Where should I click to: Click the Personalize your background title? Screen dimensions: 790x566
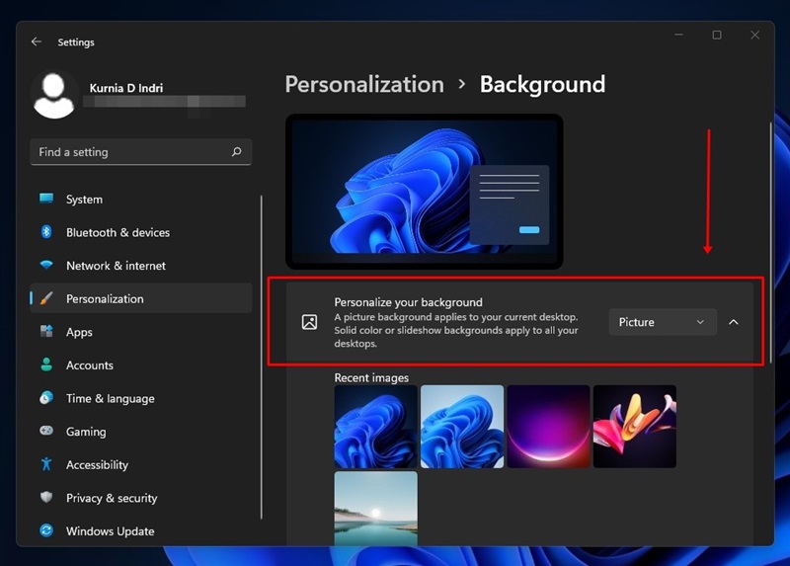tap(409, 302)
